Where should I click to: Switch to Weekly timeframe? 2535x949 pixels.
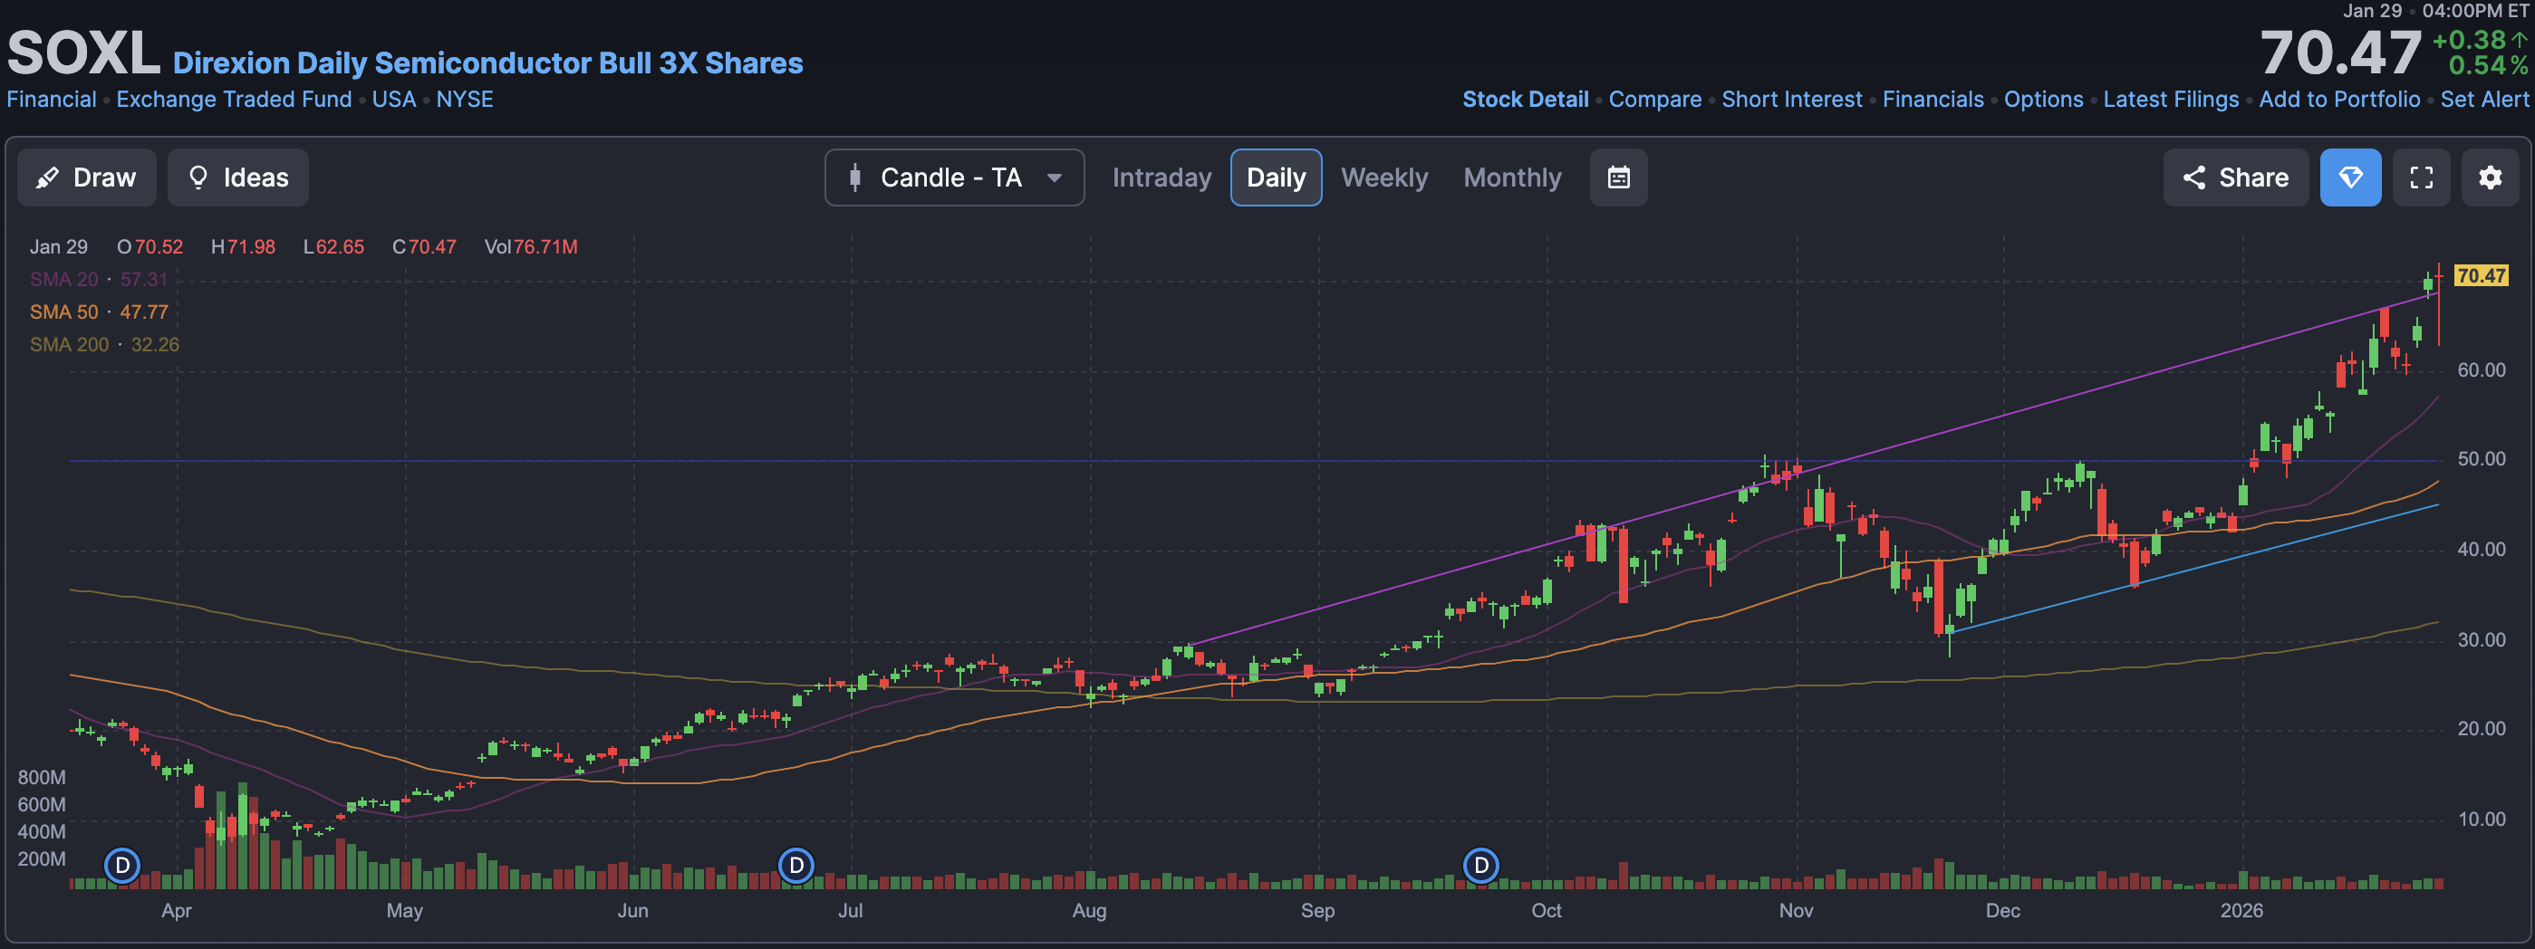click(x=1383, y=177)
